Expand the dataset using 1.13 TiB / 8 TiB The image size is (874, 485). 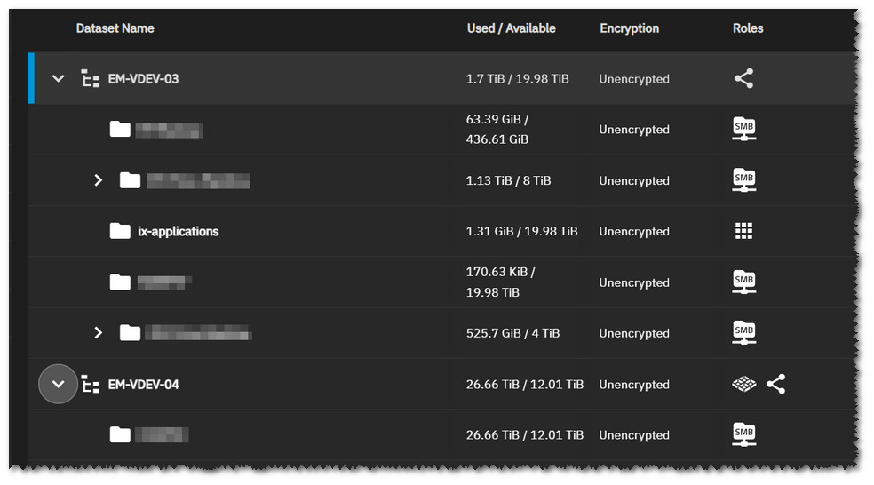point(98,180)
